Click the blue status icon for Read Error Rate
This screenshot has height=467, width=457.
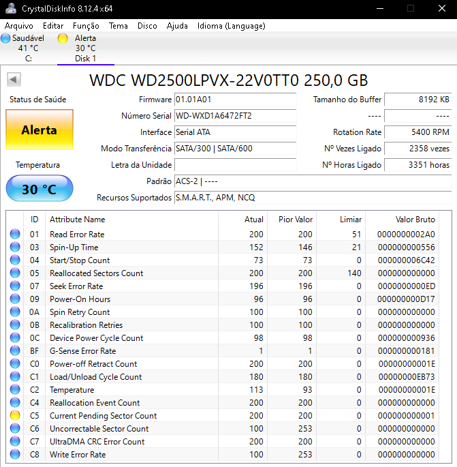(x=15, y=234)
